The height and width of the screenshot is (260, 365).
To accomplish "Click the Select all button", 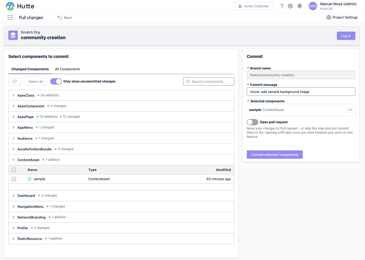I will click(35, 81).
